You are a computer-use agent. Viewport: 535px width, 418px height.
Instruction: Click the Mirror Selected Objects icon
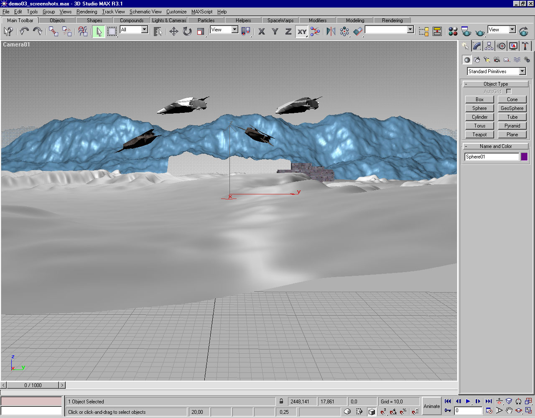(x=331, y=31)
